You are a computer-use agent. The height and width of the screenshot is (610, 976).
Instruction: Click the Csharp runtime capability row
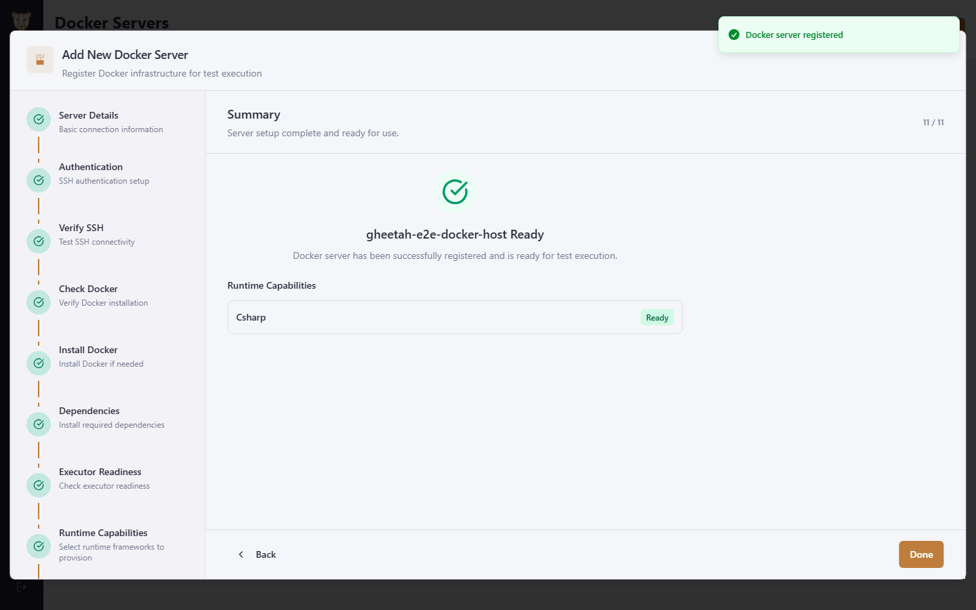point(455,317)
